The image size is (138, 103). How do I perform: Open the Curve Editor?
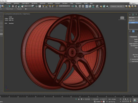90,6
